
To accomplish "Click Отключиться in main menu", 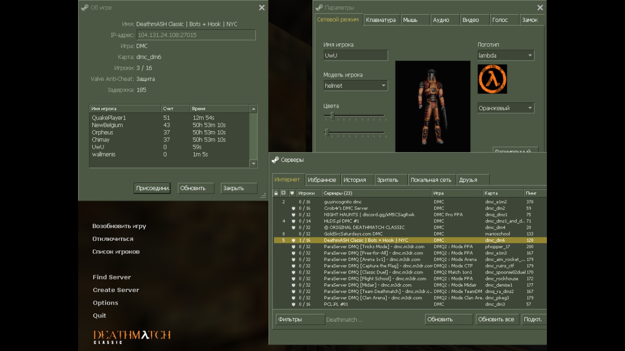I will pyautogui.click(x=113, y=239).
